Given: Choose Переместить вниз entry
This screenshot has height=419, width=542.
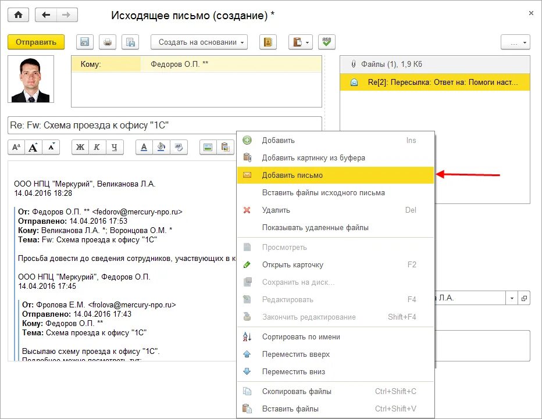Looking at the screenshot, I should (x=336, y=372).
